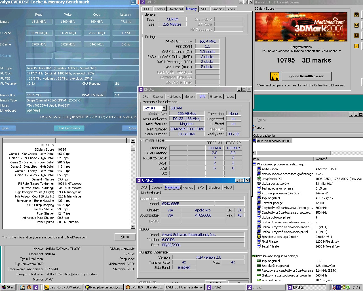
Task: Click down arrow of 3DMark results scrollbar
Action: 133,226
